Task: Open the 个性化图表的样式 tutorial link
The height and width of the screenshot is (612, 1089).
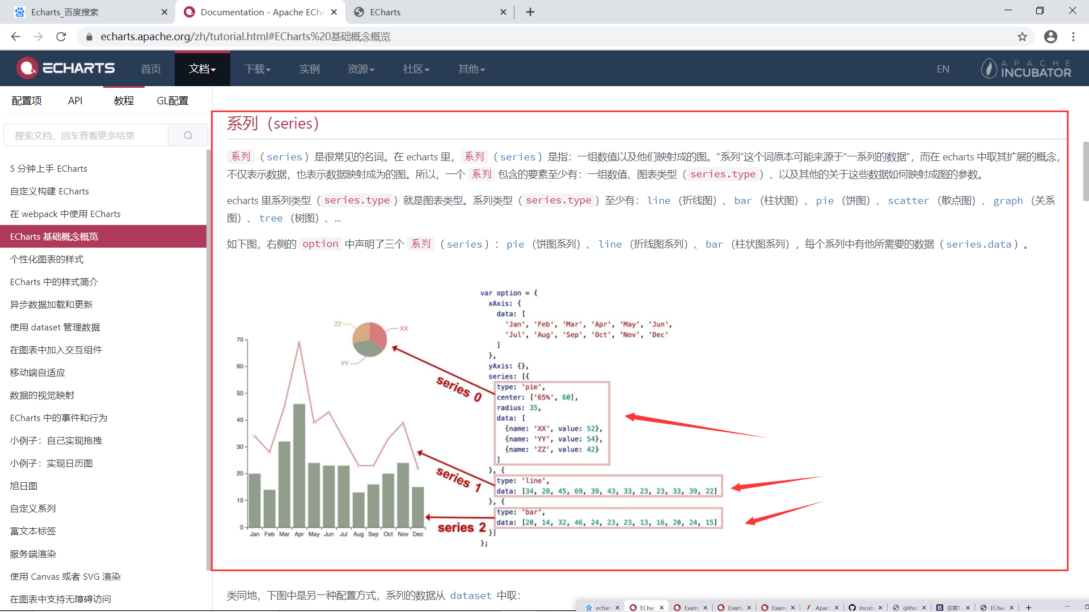Action: [x=47, y=259]
